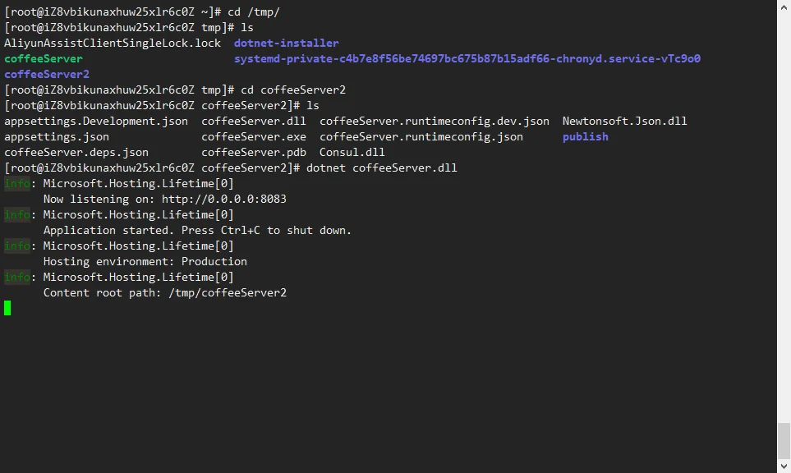The image size is (791, 473).
Task: Open the http://0.0.0.0:8083 listening URL
Action: coord(223,200)
